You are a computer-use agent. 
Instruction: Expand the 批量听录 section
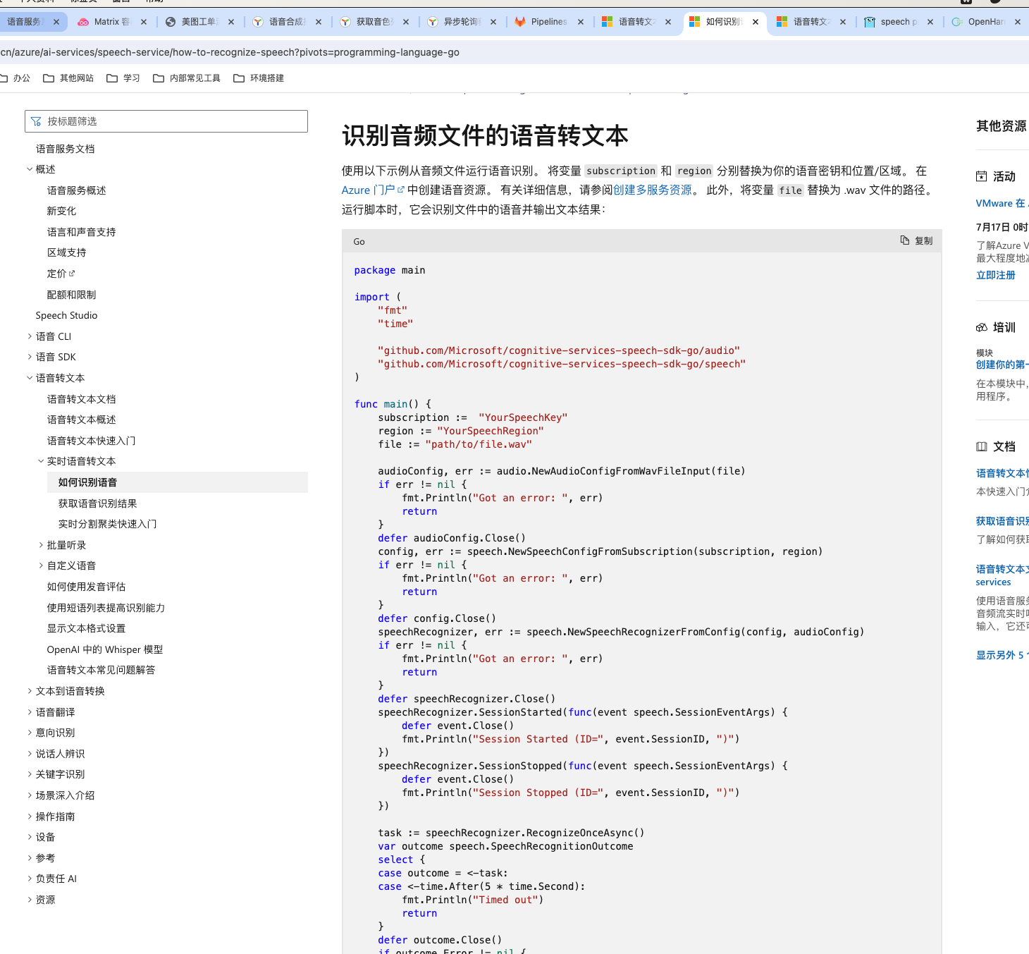click(40, 544)
